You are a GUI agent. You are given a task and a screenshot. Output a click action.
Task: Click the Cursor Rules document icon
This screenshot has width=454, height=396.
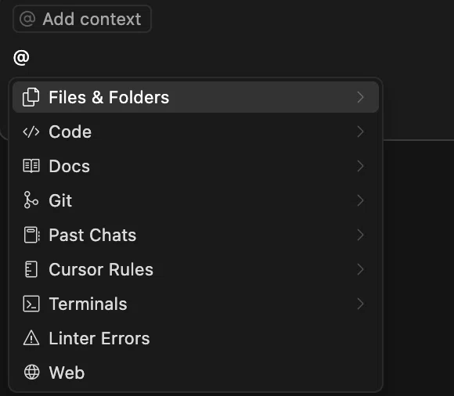(x=31, y=269)
